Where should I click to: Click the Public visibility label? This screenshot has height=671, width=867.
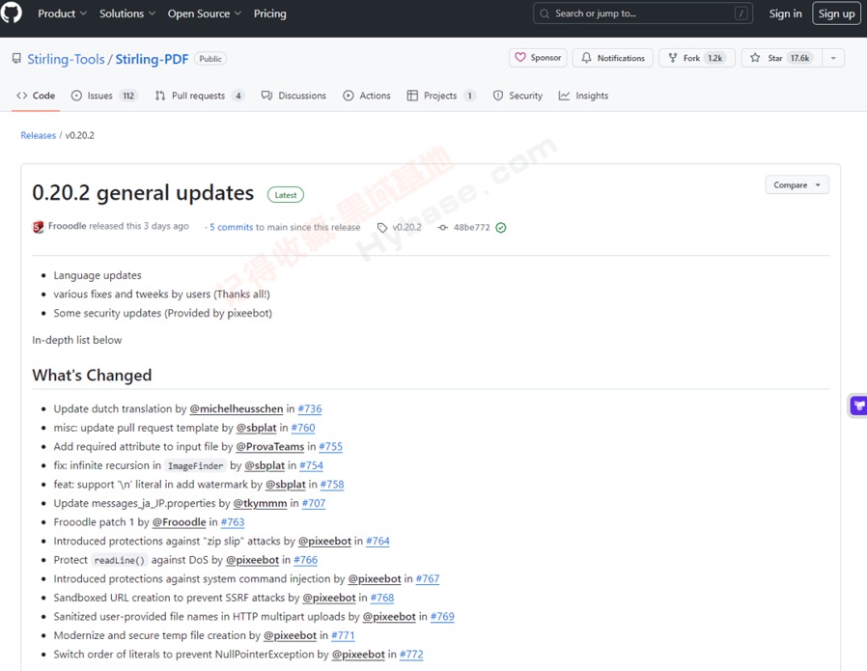(210, 59)
